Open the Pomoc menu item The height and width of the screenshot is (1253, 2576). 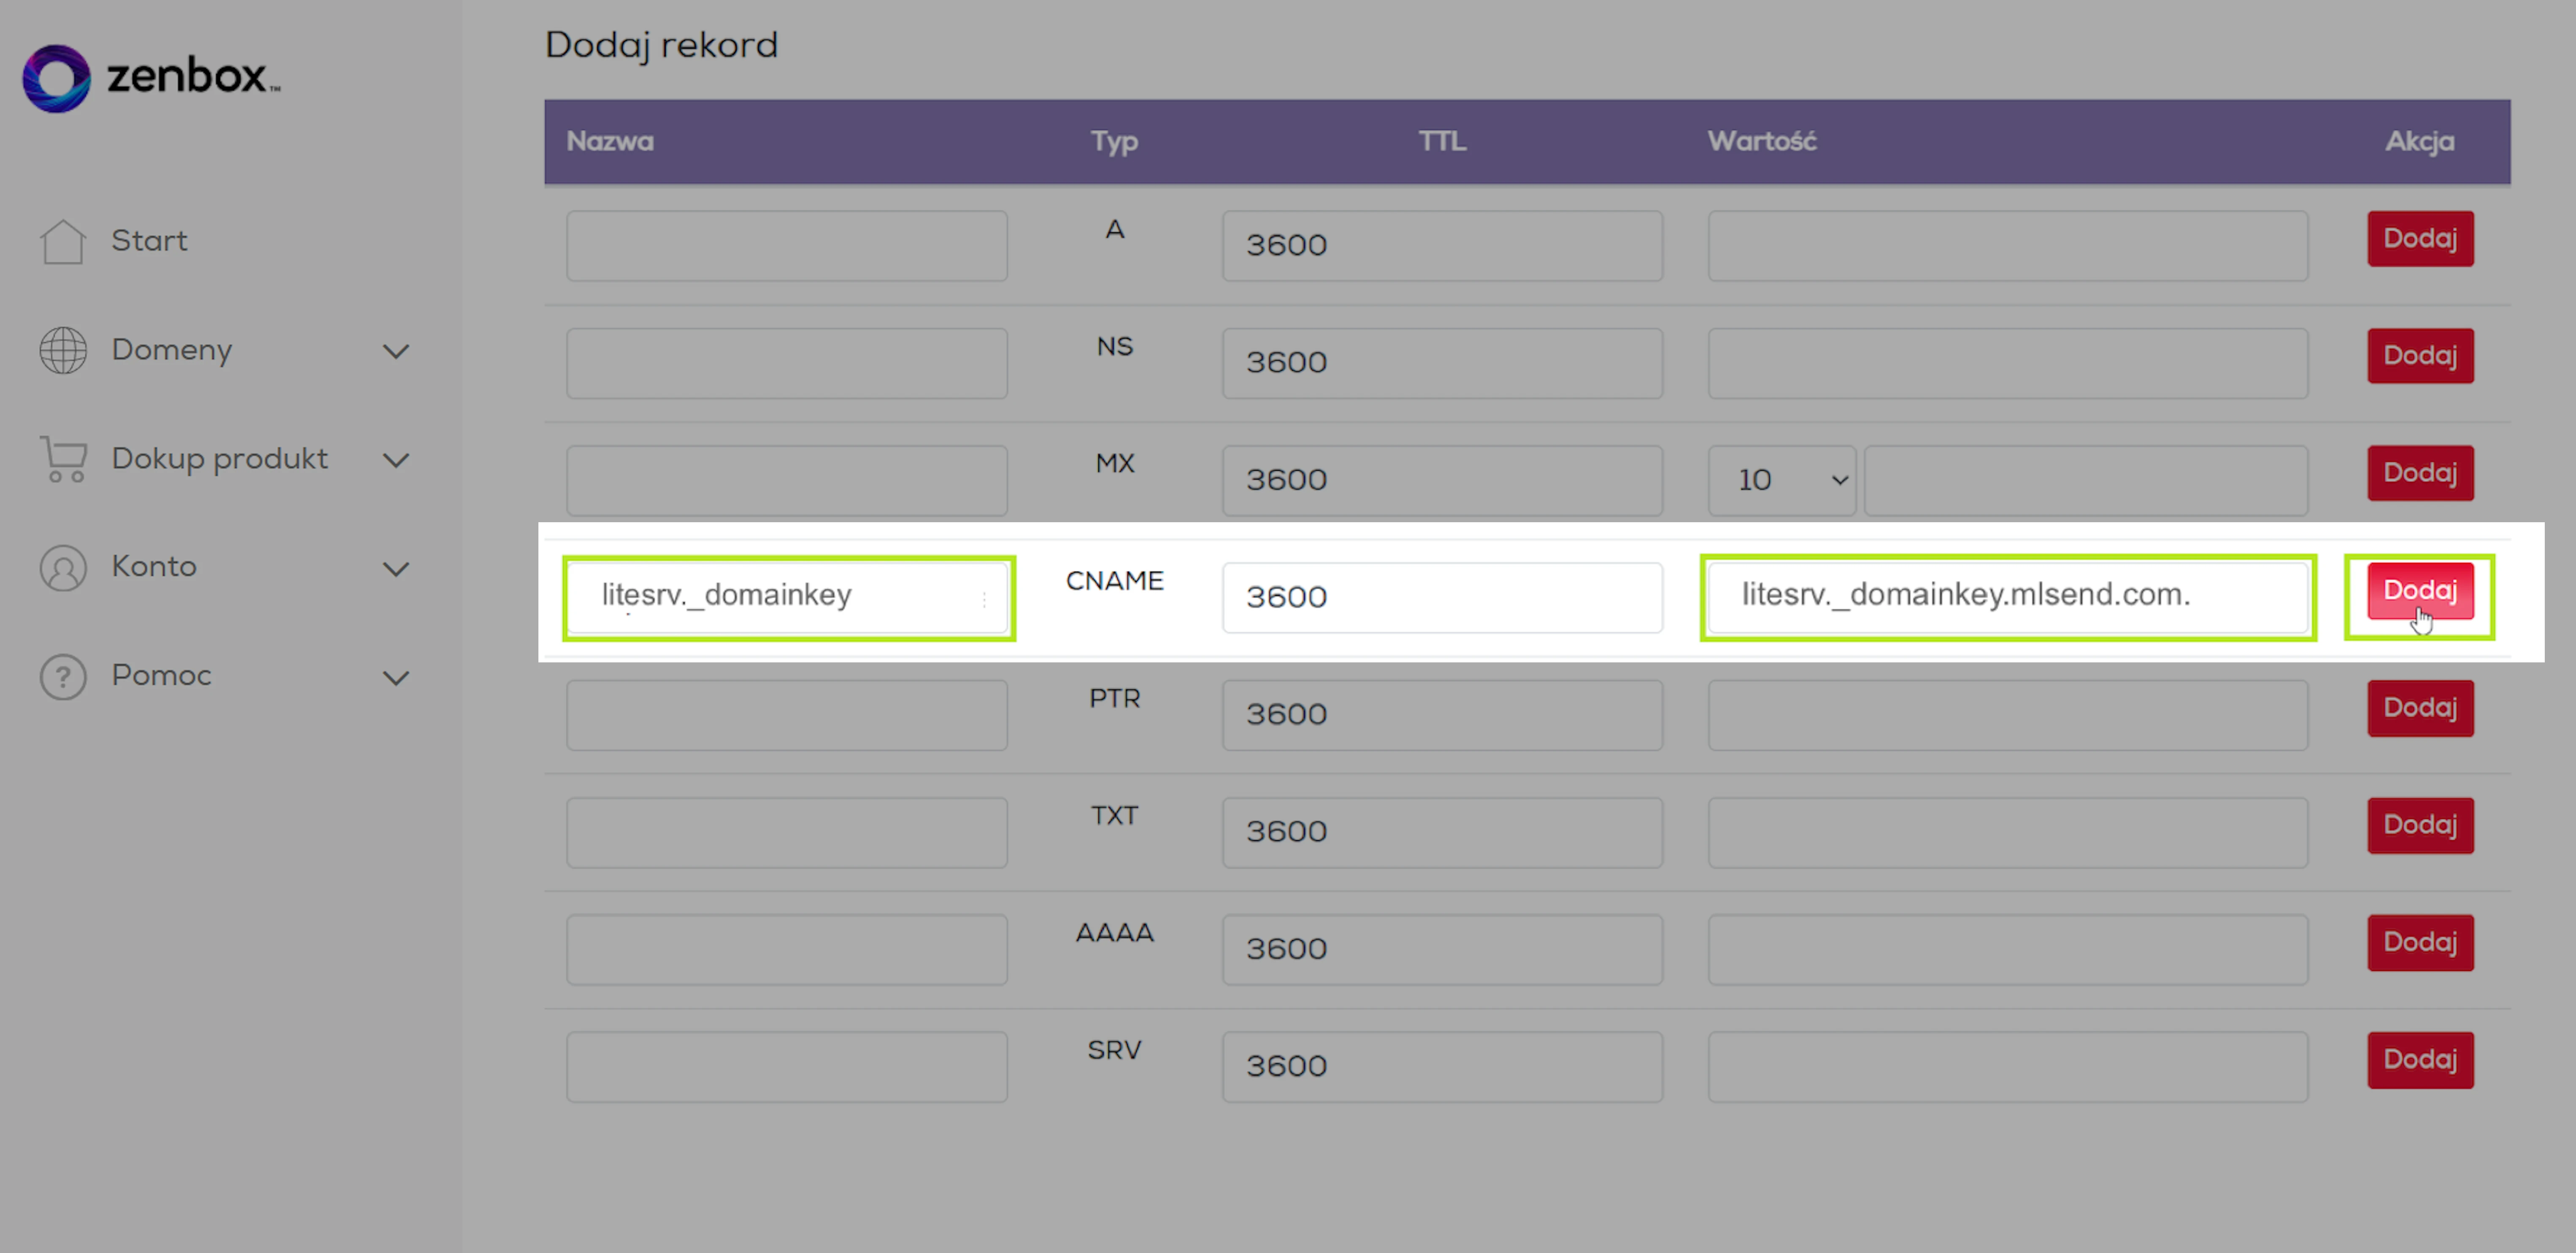[x=161, y=675]
